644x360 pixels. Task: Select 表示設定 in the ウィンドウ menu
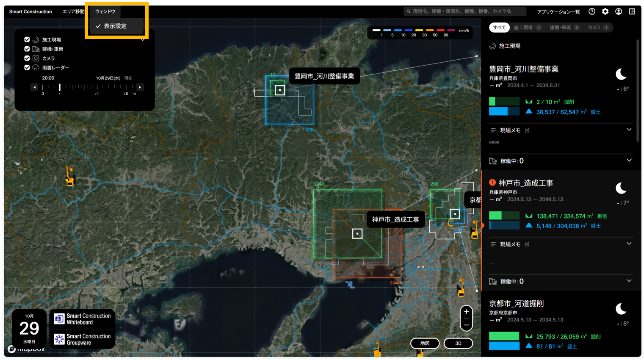coord(115,26)
